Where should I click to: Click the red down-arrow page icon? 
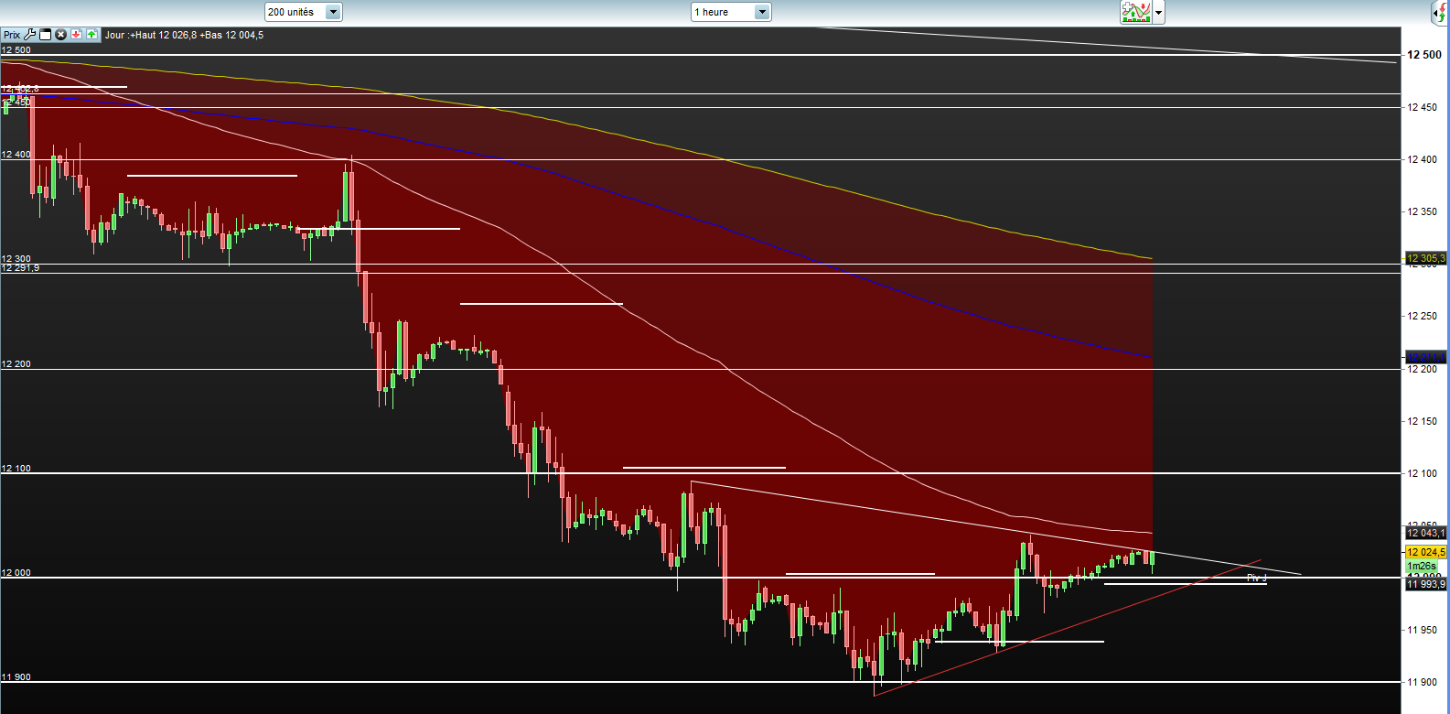click(x=77, y=35)
